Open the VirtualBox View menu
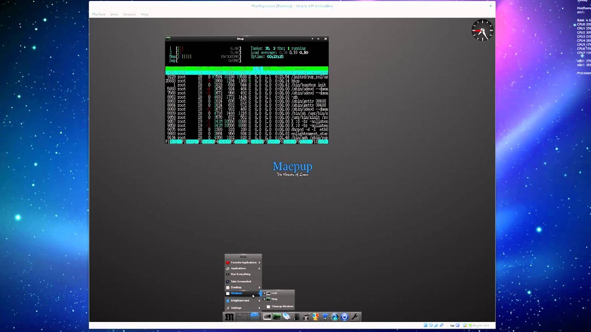Viewport: 591px width, 332px height. click(x=114, y=14)
